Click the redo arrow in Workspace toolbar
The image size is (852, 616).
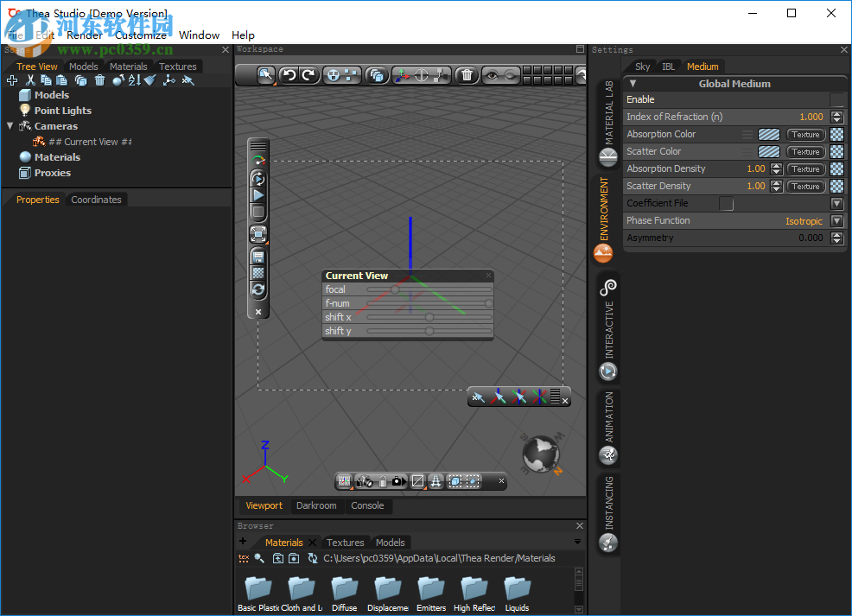(308, 75)
